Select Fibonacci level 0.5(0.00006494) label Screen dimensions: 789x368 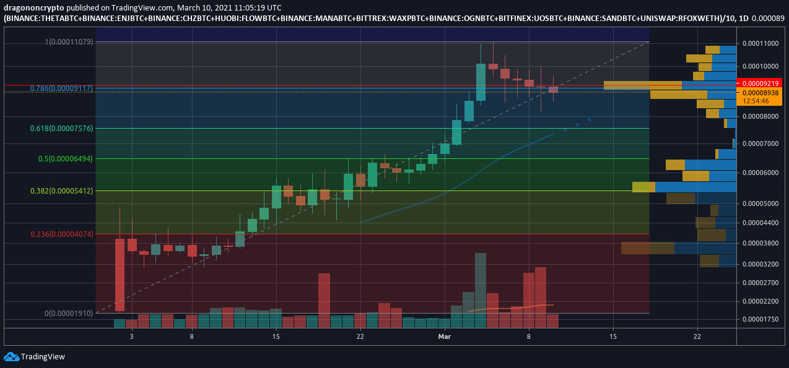click(x=66, y=159)
